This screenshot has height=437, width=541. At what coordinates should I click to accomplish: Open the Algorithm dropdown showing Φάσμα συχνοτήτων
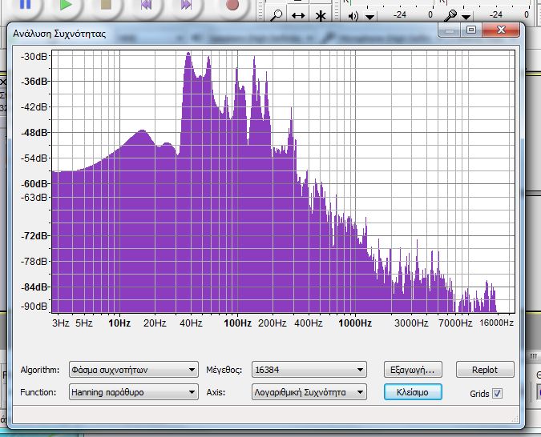click(x=134, y=370)
